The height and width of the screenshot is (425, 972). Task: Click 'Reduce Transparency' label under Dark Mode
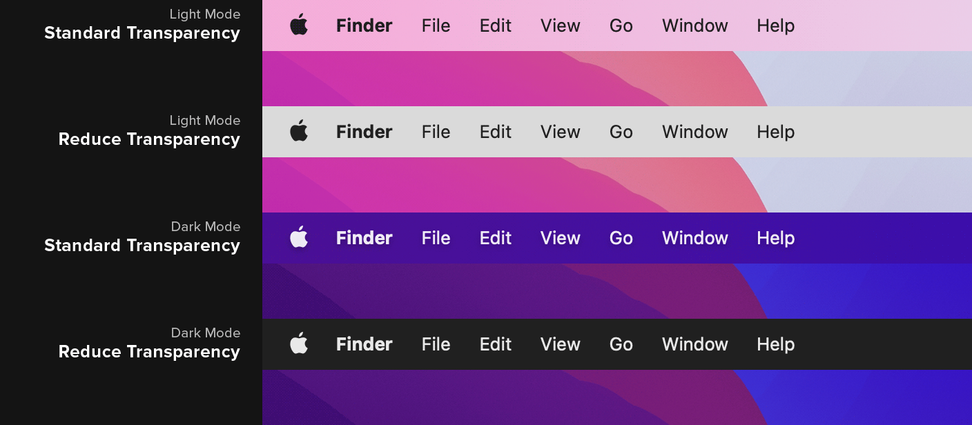150,352
